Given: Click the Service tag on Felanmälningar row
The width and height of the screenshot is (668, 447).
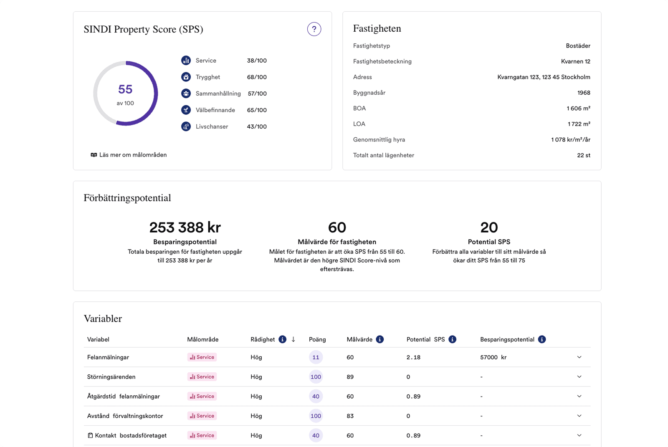Looking at the screenshot, I should click(202, 357).
